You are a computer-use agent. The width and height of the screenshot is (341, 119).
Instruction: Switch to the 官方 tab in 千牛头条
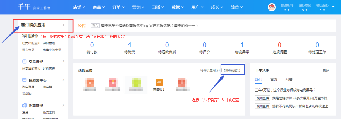tap(274, 79)
